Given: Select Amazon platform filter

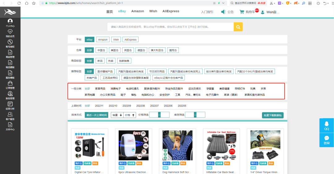Looking at the screenshot, I should [103, 40].
